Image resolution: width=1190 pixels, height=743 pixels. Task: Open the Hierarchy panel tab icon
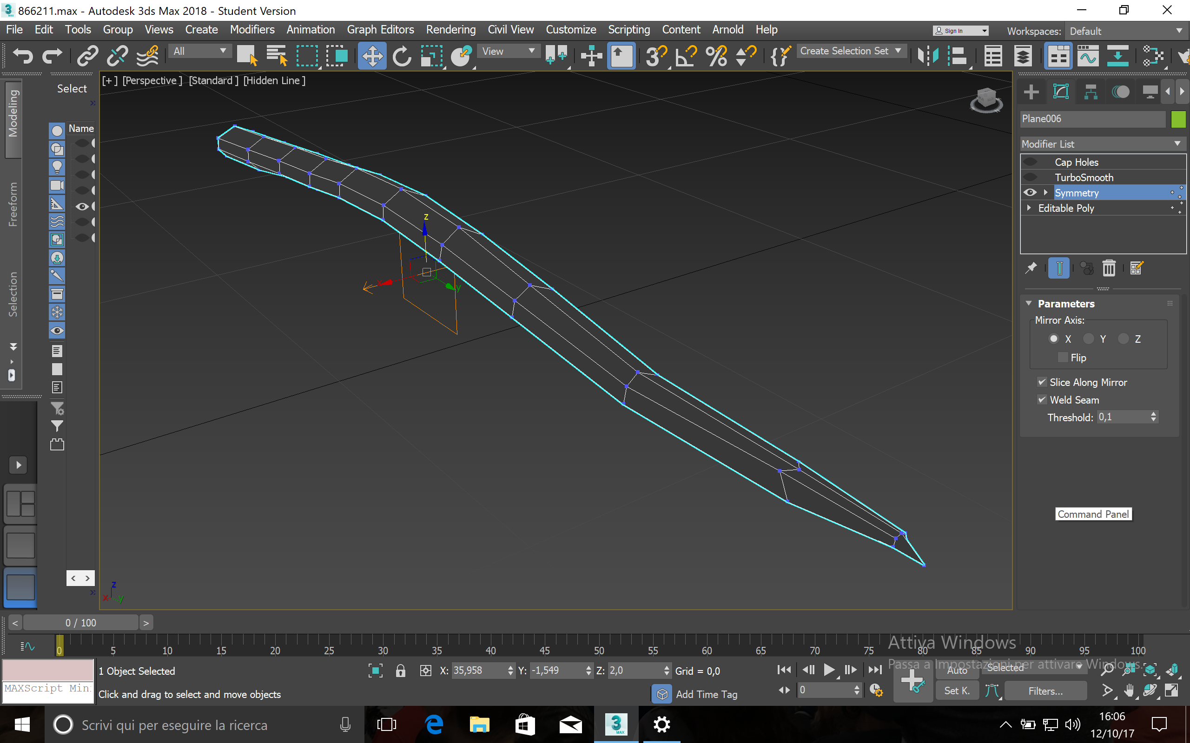tap(1091, 92)
